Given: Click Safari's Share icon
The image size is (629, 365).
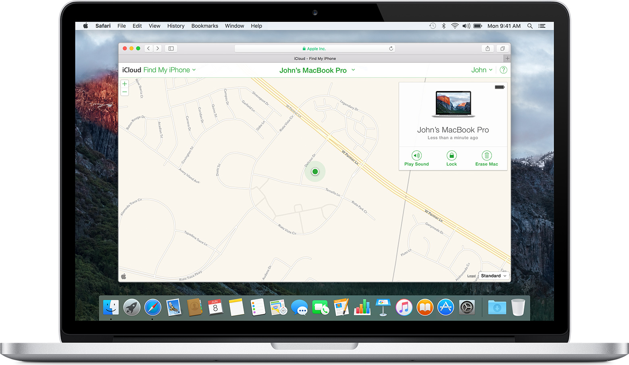Looking at the screenshot, I should tap(487, 48).
